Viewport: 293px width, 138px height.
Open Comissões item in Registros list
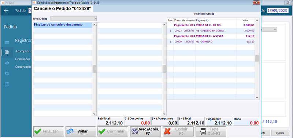click(x=23, y=59)
